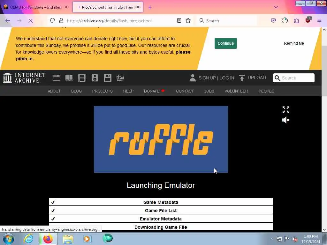Screen dimensions: 327x245
Task: Open Windows Media Player on taskbar
Action: [x=87, y=239]
